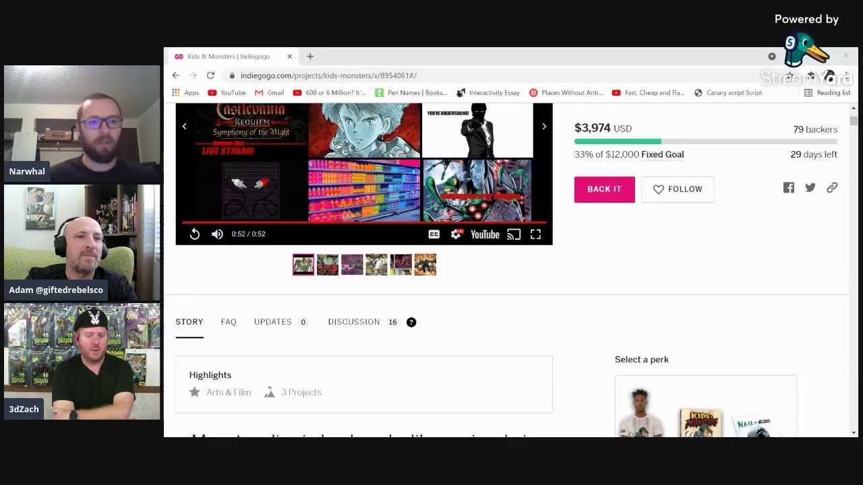Replay the YouTube video
Image resolution: width=863 pixels, height=485 pixels.
(x=194, y=234)
